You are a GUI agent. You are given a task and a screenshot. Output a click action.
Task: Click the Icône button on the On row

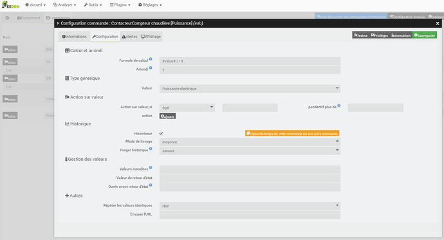point(10,62)
